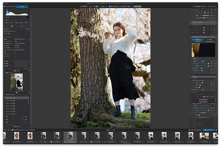Click the 拡大鏡ツール loupe target icon
The width and height of the screenshot is (221, 148).
(200, 58)
